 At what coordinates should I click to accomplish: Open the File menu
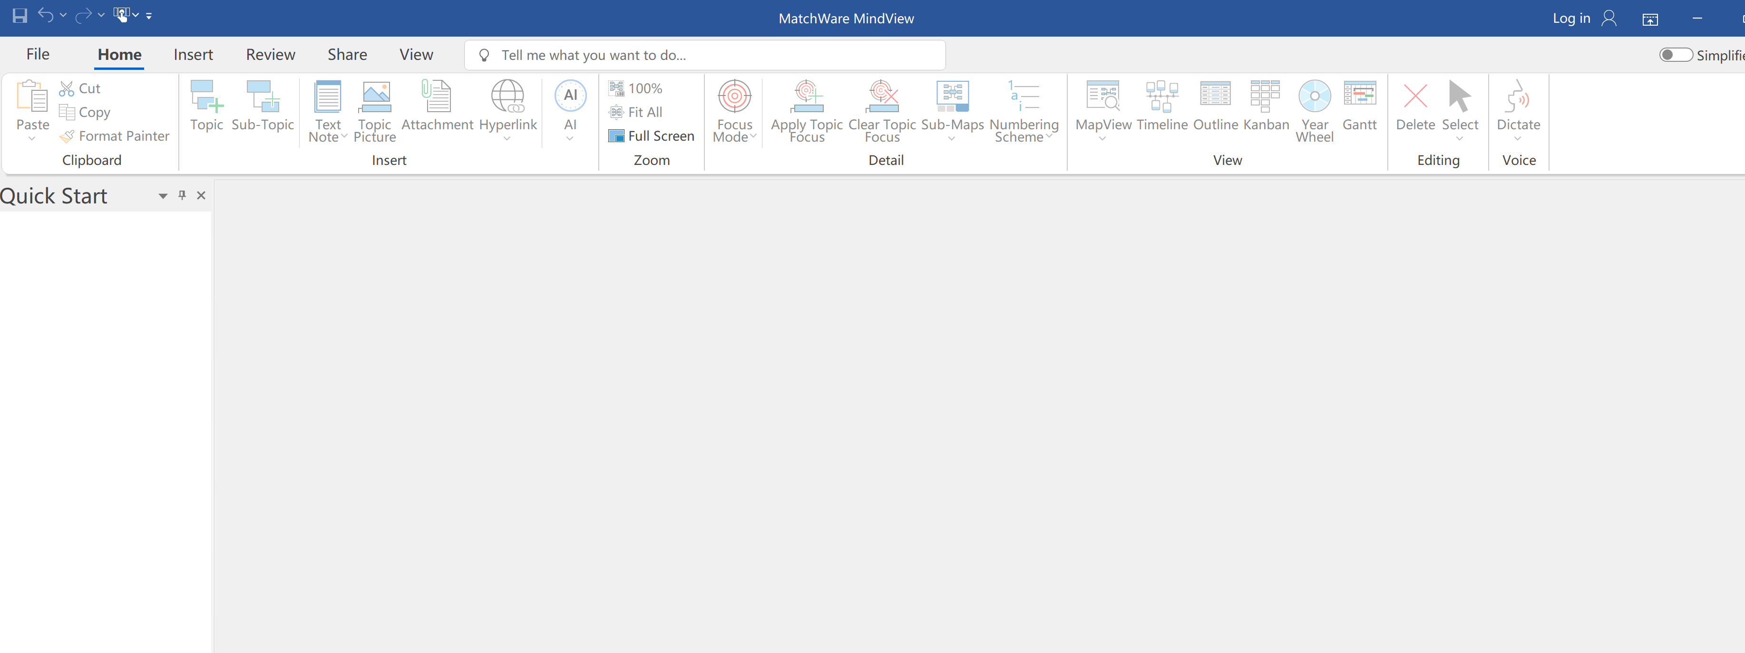(38, 54)
